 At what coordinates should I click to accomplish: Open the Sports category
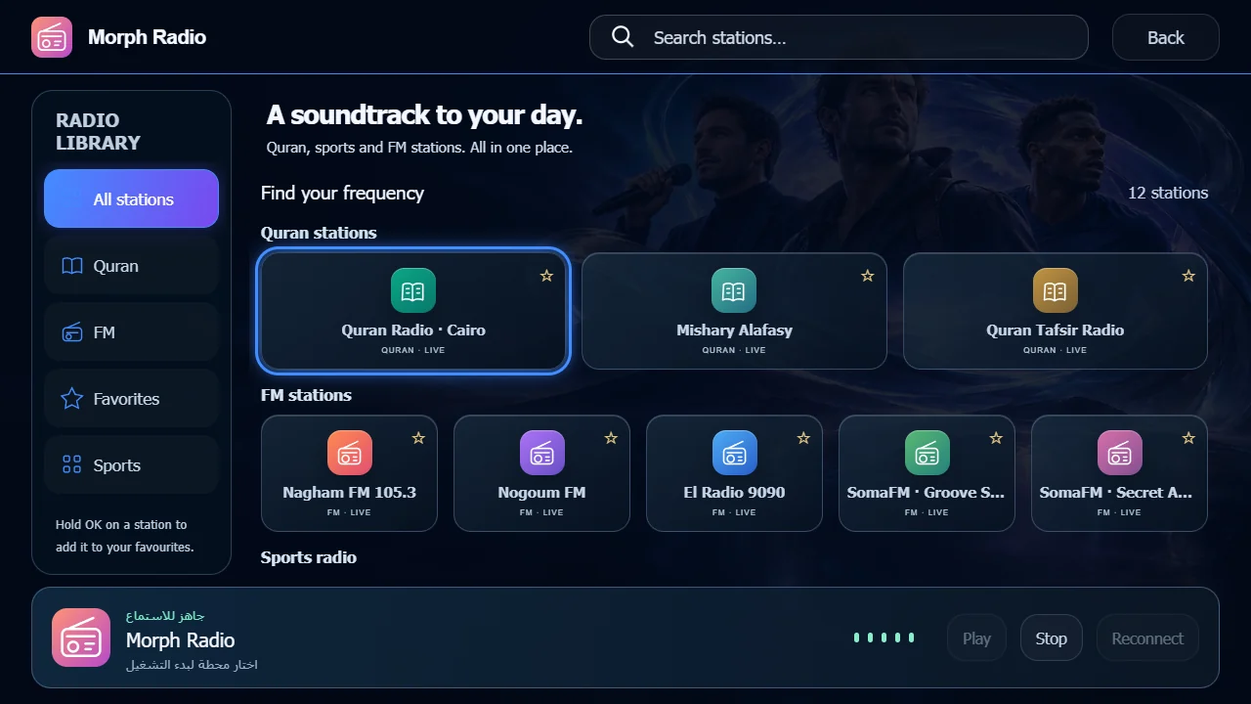pos(131,465)
